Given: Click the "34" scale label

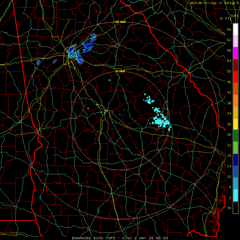Looking at the screenshot, I should point(229,114).
